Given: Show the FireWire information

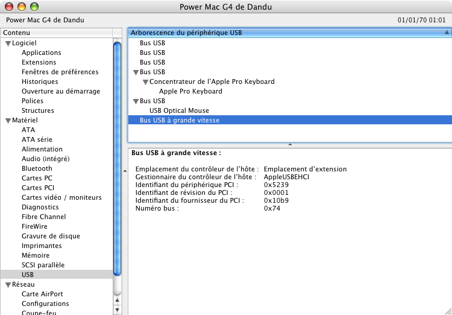Looking at the screenshot, I should (x=34, y=226).
